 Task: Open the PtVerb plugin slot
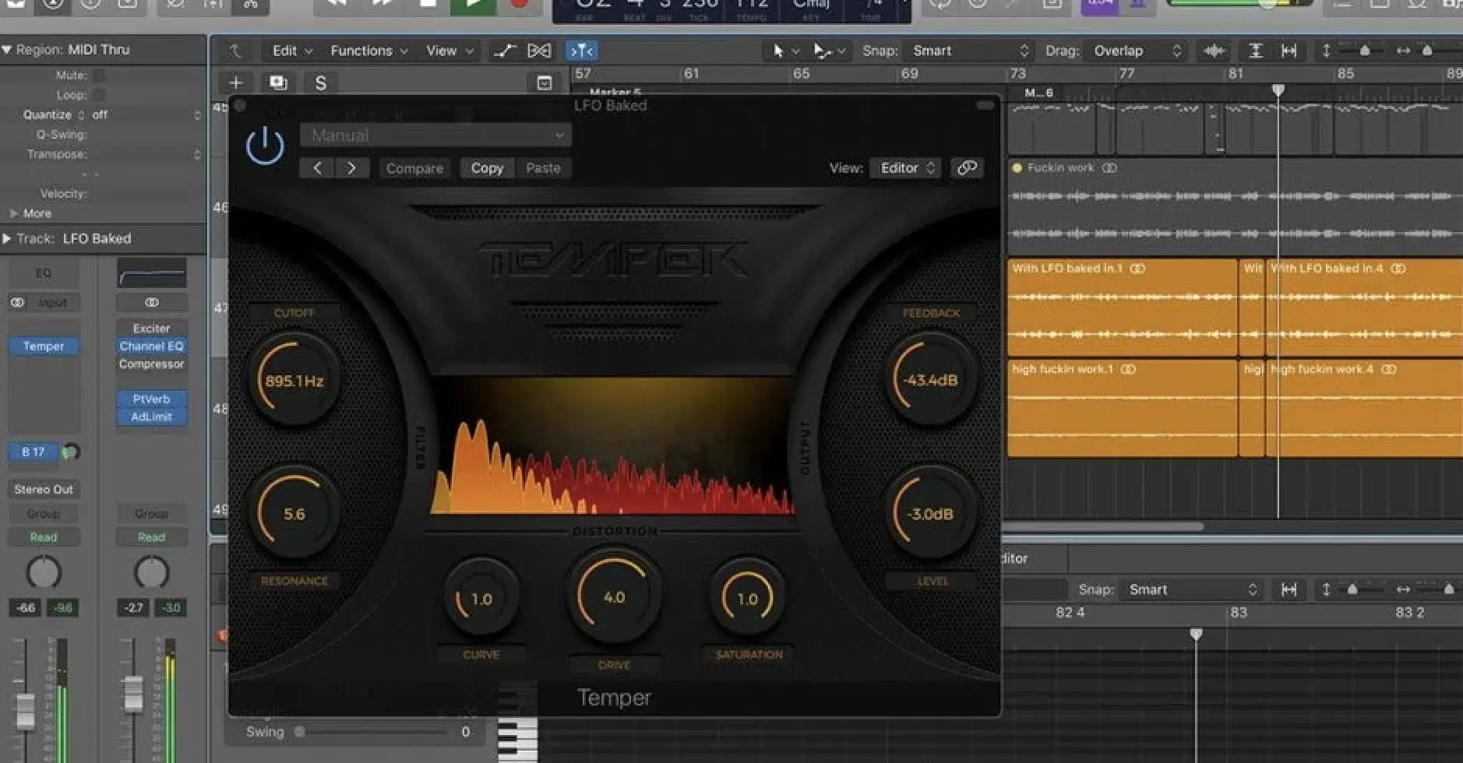click(x=151, y=399)
